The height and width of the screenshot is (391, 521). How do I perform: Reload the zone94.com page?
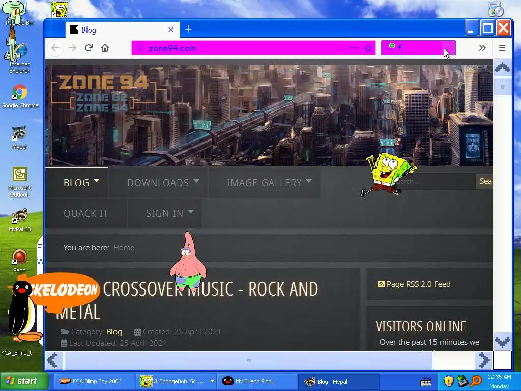(x=89, y=48)
